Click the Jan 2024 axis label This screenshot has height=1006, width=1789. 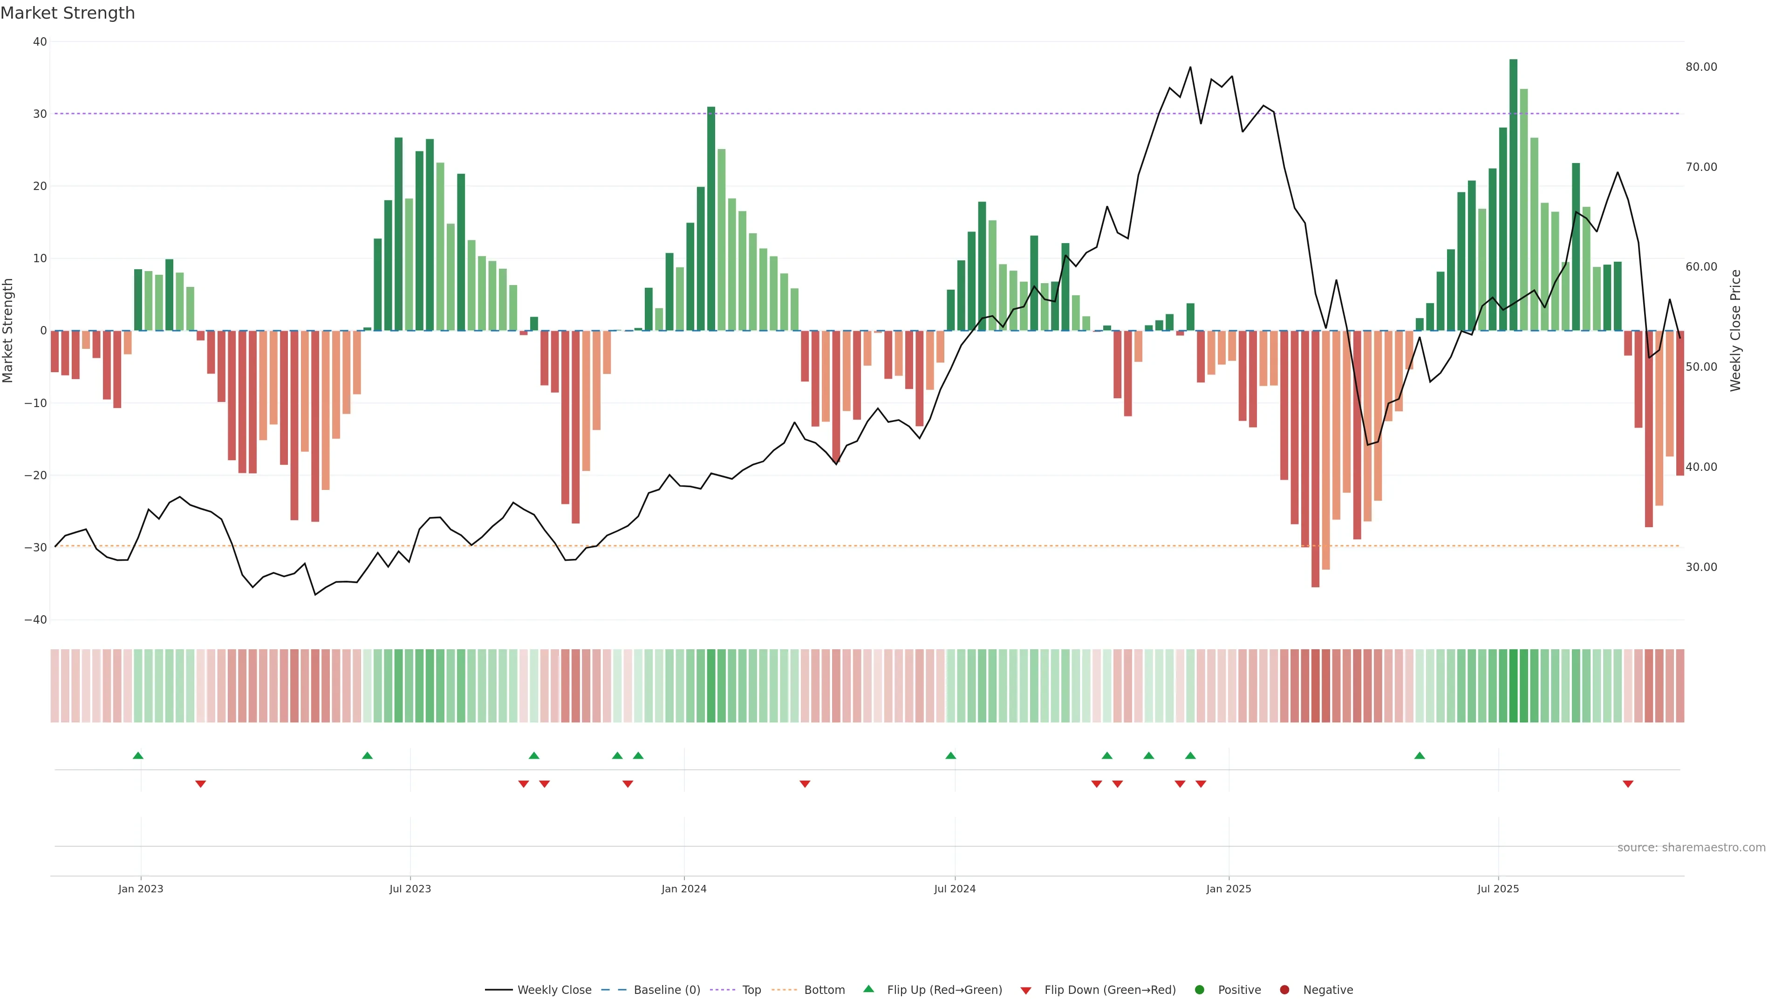coord(684,890)
